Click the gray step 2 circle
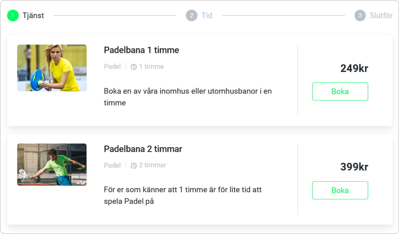The height and width of the screenshot is (234, 399). click(x=191, y=15)
